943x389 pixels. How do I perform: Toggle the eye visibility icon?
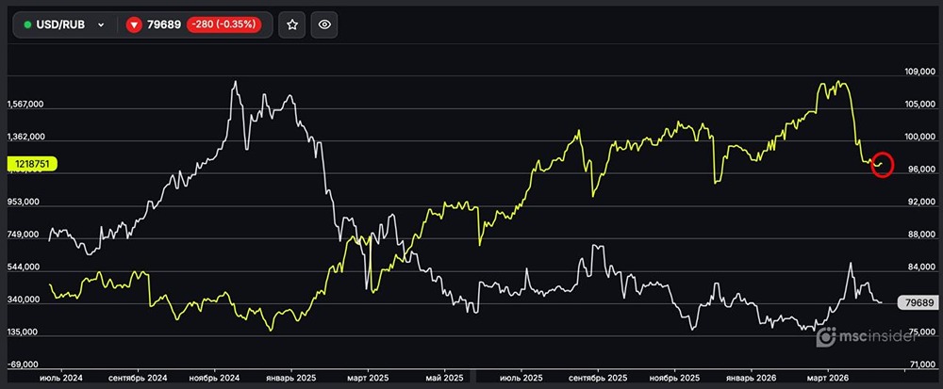tap(324, 24)
